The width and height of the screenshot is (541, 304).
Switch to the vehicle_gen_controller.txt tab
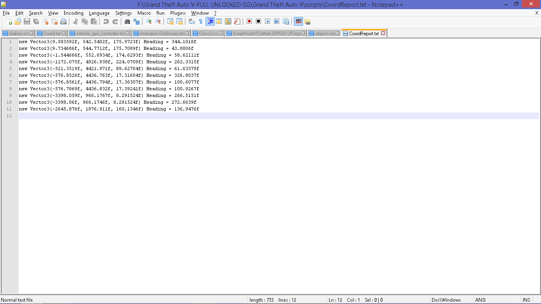click(x=100, y=34)
